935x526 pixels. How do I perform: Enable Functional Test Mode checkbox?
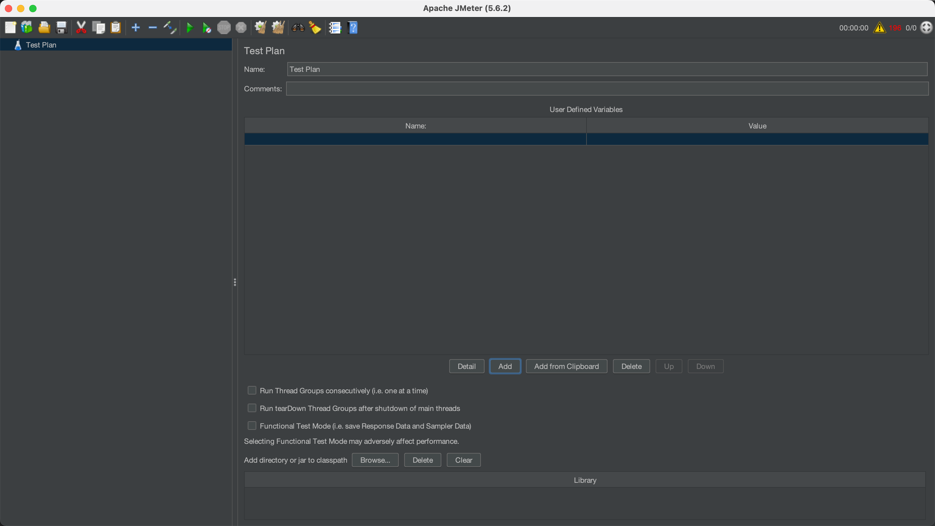pyautogui.click(x=252, y=426)
